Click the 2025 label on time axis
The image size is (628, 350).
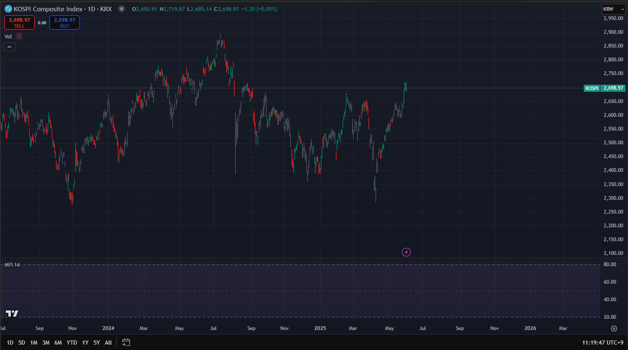pyautogui.click(x=320, y=328)
